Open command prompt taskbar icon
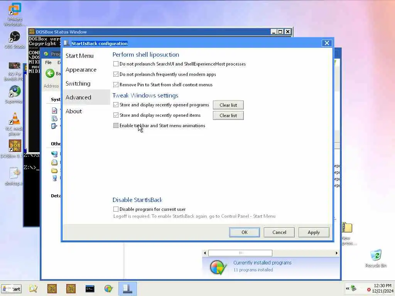Image resolution: width=395 pixels, height=296 pixels. click(x=89, y=289)
